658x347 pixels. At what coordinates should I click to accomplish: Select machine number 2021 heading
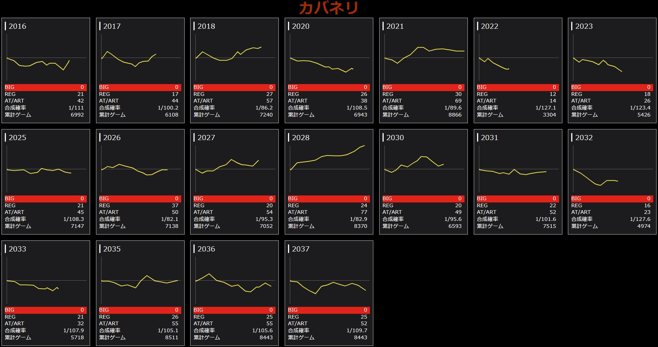click(395, 26)
